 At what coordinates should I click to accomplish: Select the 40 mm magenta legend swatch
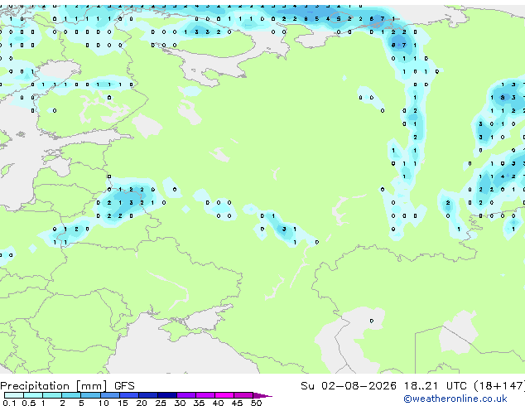224,395
